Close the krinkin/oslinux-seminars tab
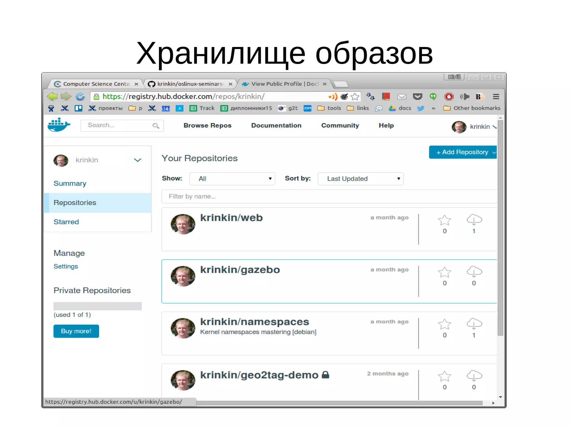The image size is (570, 427). click(x=230, y=84)
